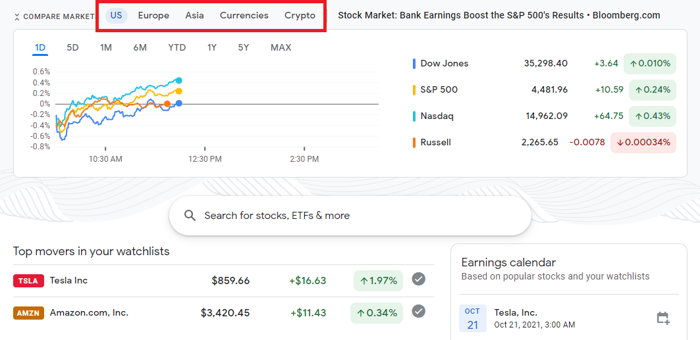Click the search magnifier icon

(x=190, y=216)
